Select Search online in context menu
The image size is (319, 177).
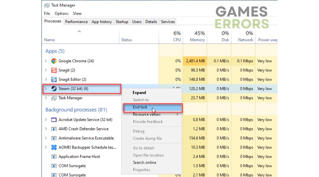point(145,162)
